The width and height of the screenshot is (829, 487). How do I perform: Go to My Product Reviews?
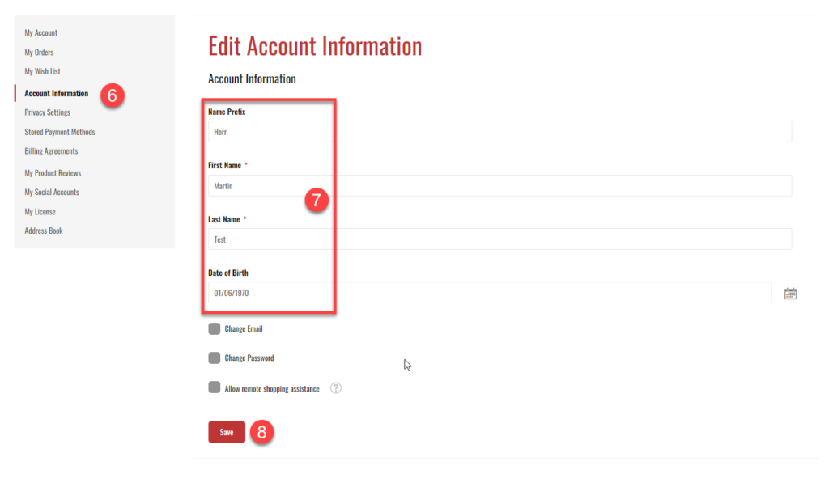pyautogui.click(x=53, y=173)
